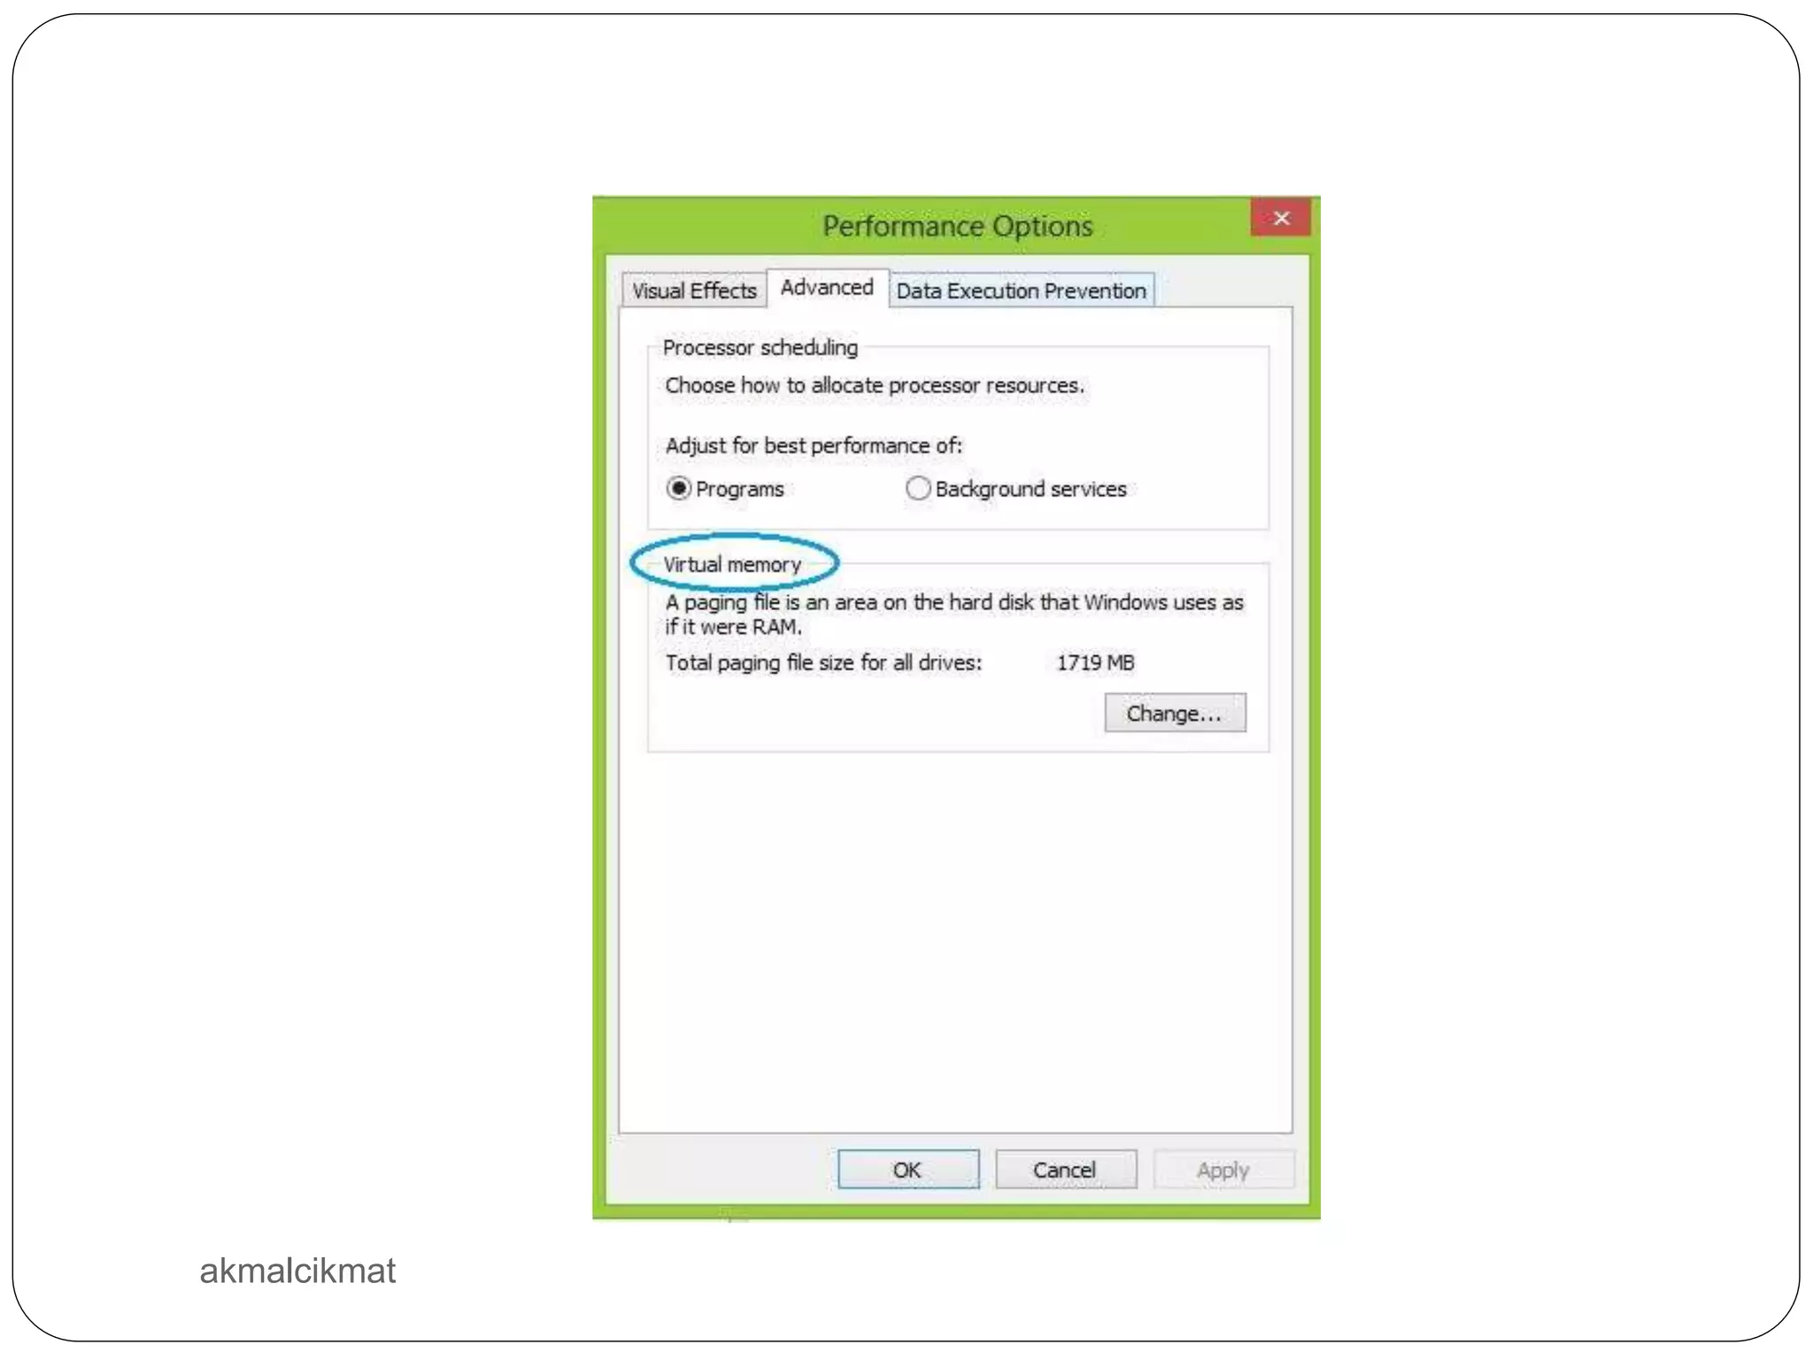This screenshot has height=1360, width=1813.
Task: Choose the Background services radio option
Action: (918, 489)
